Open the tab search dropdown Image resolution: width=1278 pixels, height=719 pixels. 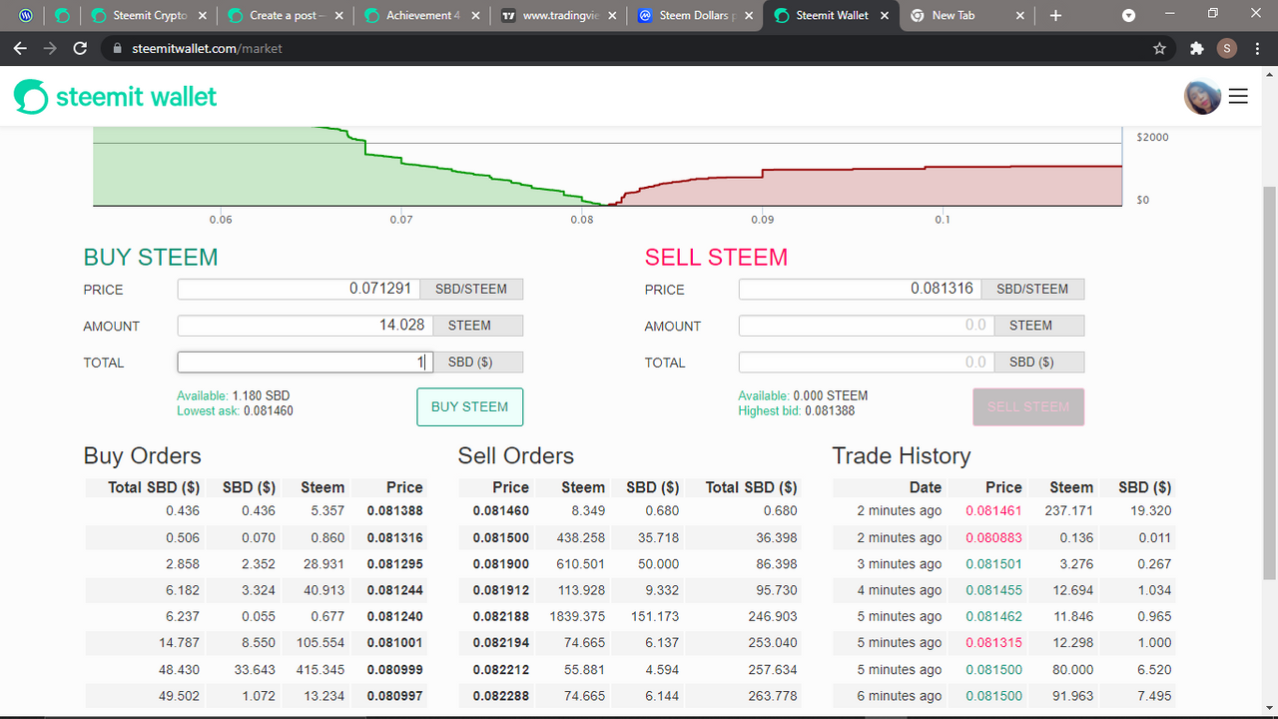coord(1129,16)
